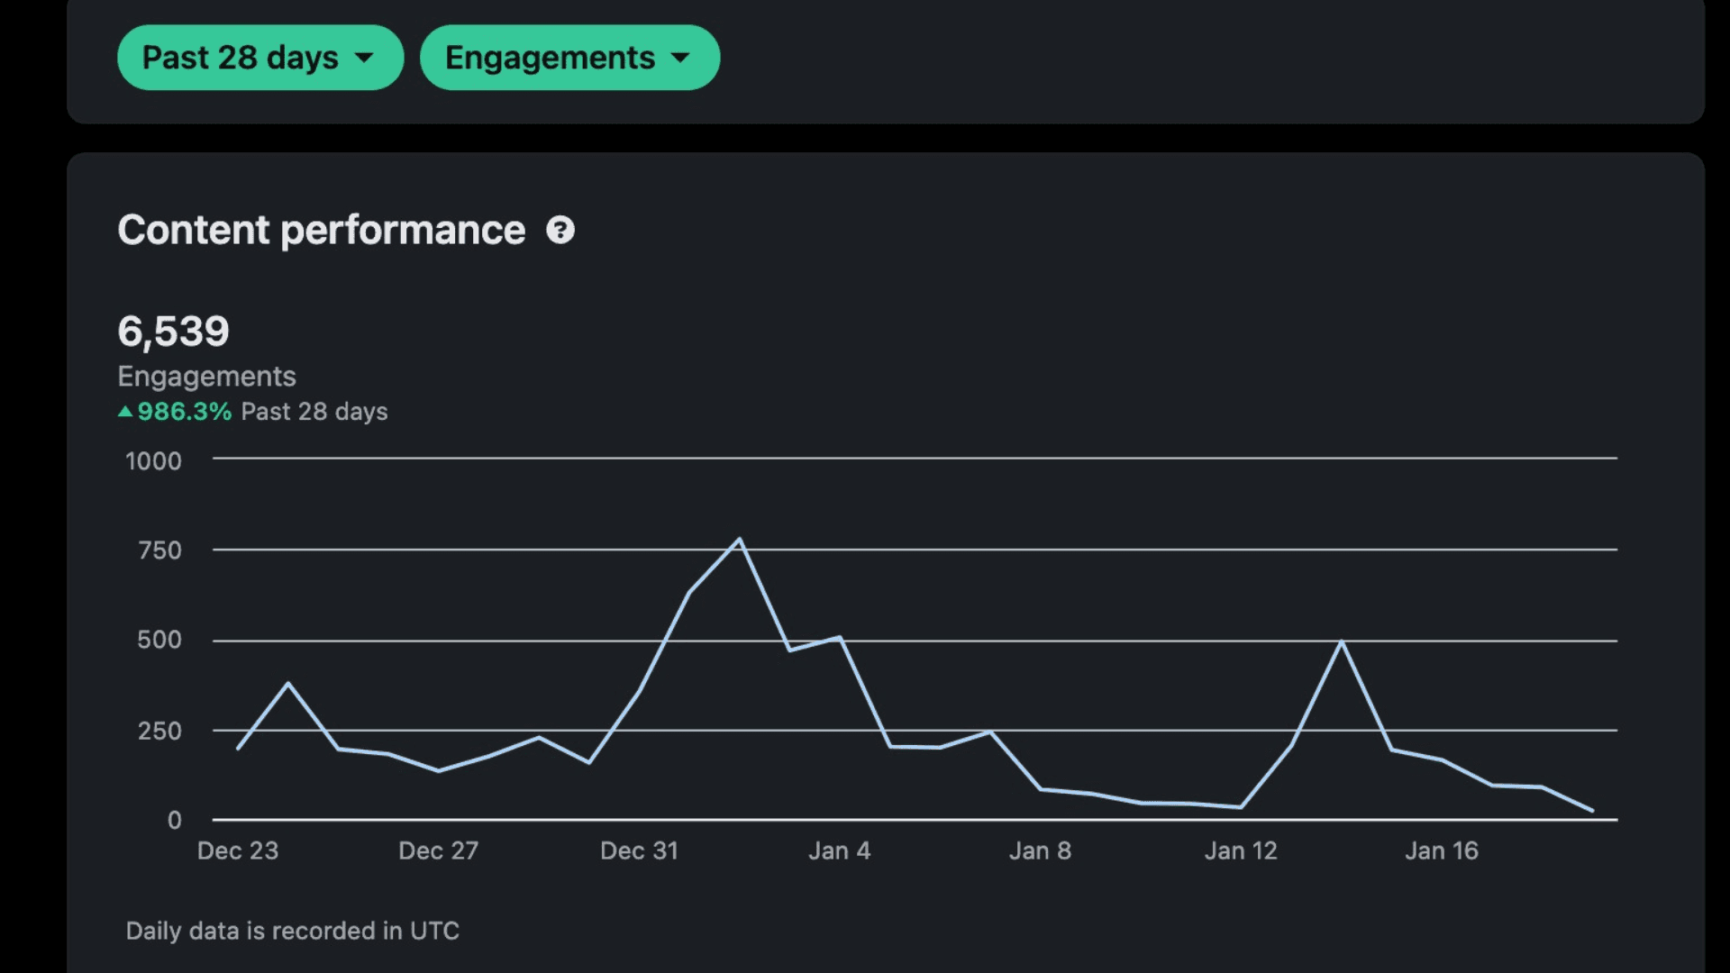Select the Dec 31 axis label
Image resolution: width=1730 pixels, height=973 pixels.
(x=640, y=850)
